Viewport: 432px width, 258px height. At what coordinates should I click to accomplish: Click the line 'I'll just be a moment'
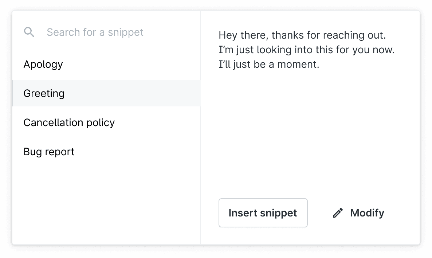coord(269,64)
